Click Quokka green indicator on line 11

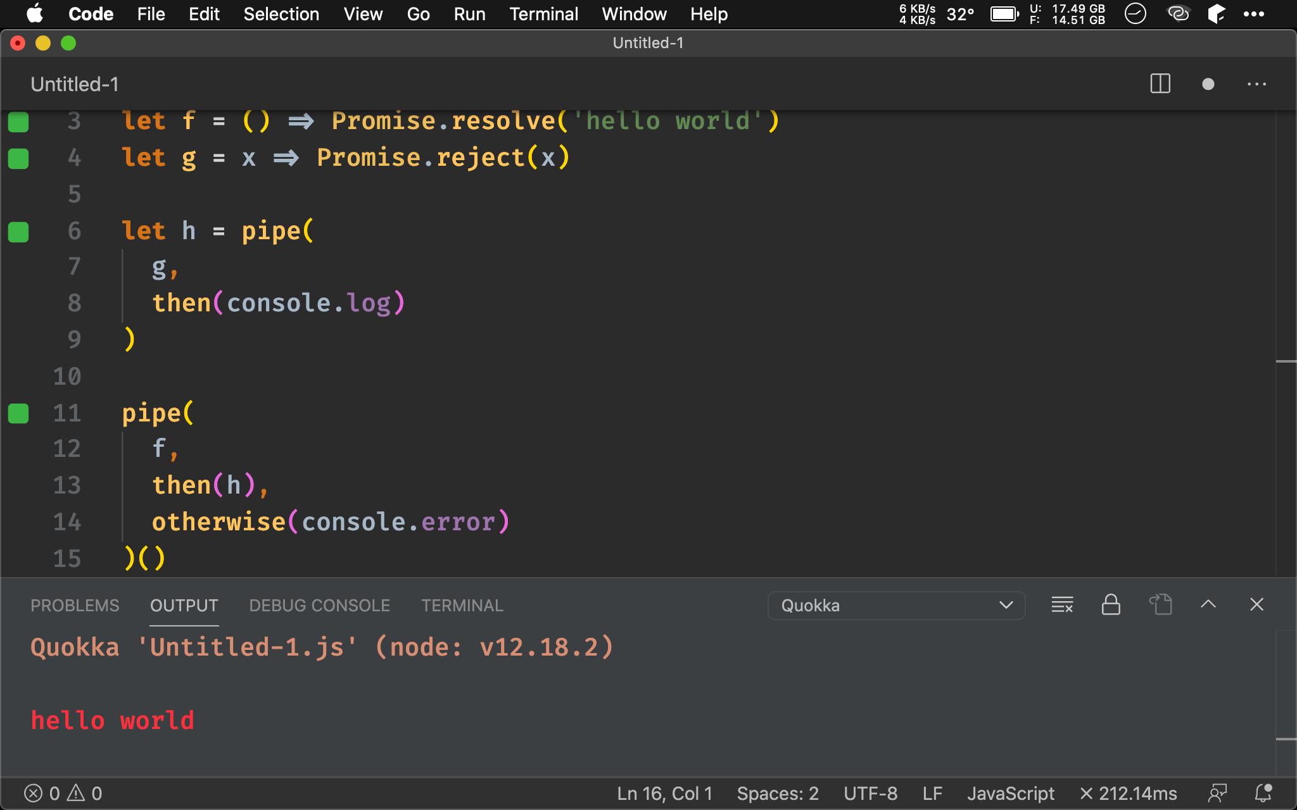coord(18,414)
